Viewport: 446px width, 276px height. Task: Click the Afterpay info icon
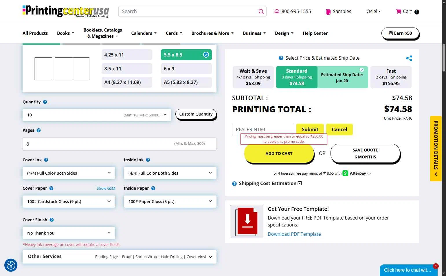(369, 173)
